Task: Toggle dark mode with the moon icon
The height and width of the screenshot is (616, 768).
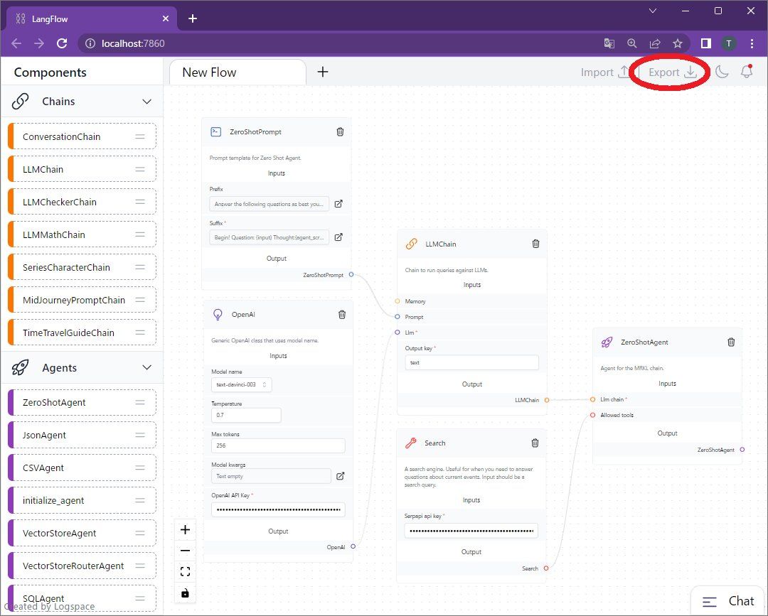Action: [x=722, y=72]
